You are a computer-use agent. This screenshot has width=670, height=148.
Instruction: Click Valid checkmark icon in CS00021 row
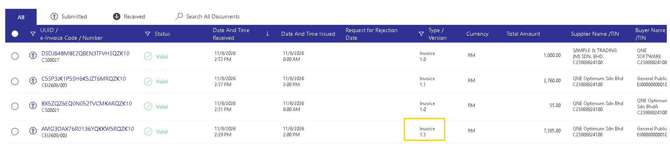pos(148,106)
